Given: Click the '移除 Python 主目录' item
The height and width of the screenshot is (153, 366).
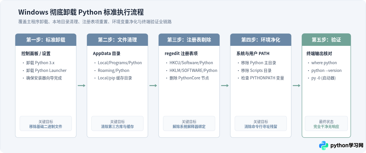Looking at the screenshot, I should coord(259,63).
